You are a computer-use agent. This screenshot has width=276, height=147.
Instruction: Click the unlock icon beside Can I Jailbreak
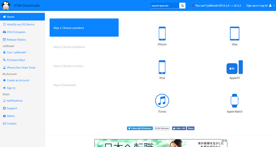(4, 52)
